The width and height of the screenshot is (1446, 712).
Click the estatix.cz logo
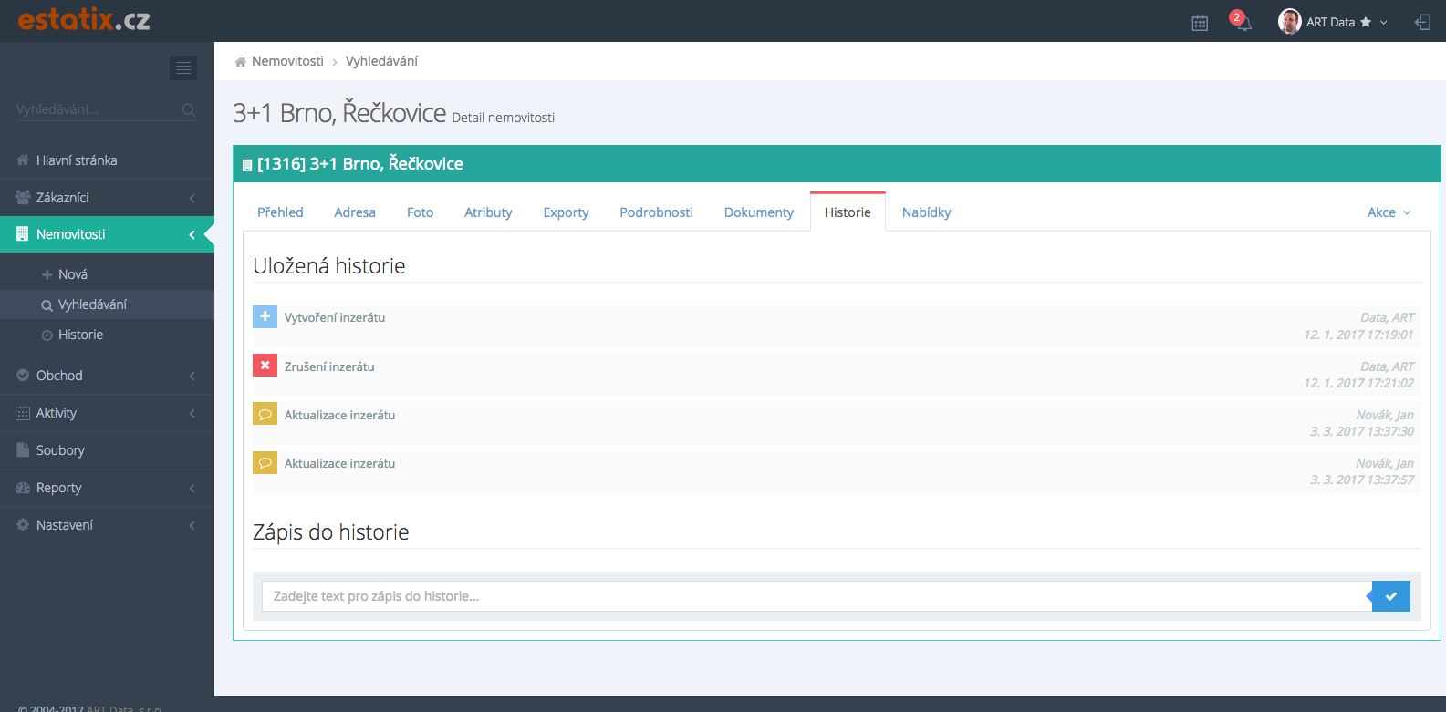(84, 19)
